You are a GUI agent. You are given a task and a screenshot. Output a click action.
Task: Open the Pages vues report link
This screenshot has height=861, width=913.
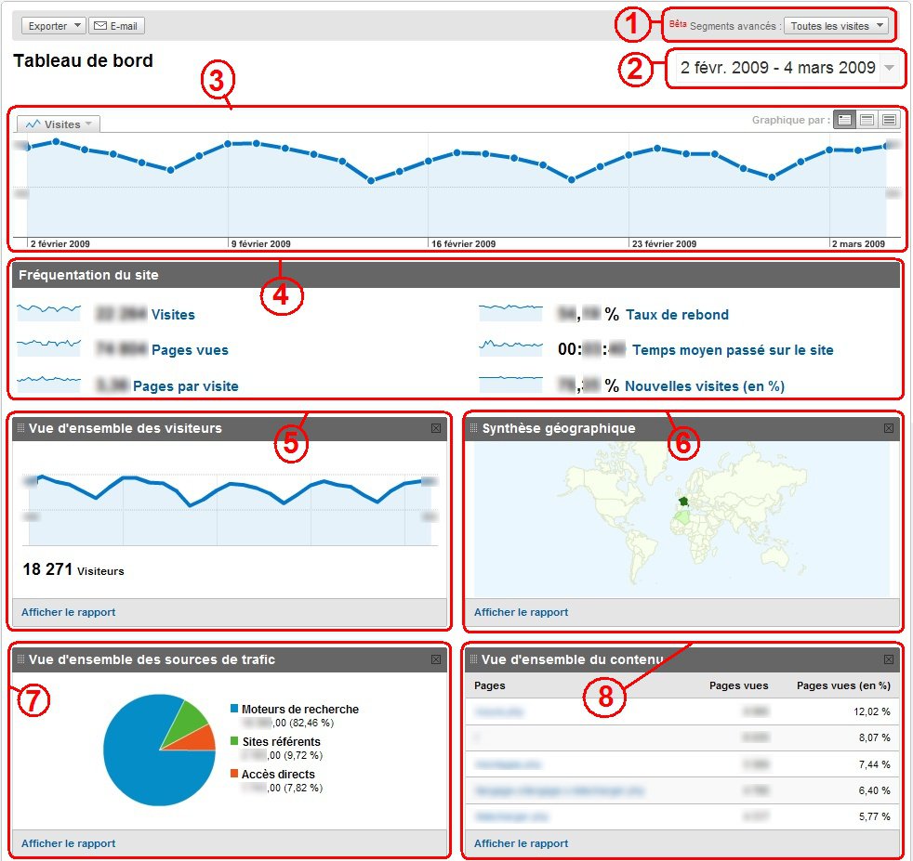(190, 350)
